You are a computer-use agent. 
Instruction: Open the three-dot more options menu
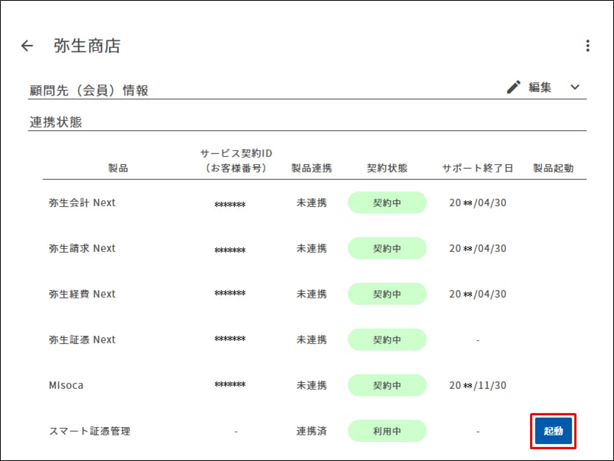(x=587, y=46)
